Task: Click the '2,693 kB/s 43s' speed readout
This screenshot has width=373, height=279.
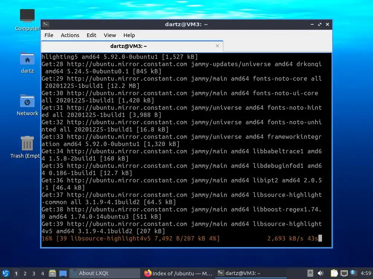Action: [292, 238]
